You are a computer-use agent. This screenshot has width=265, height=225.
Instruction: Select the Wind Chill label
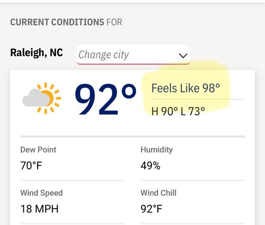pos(158,193)
